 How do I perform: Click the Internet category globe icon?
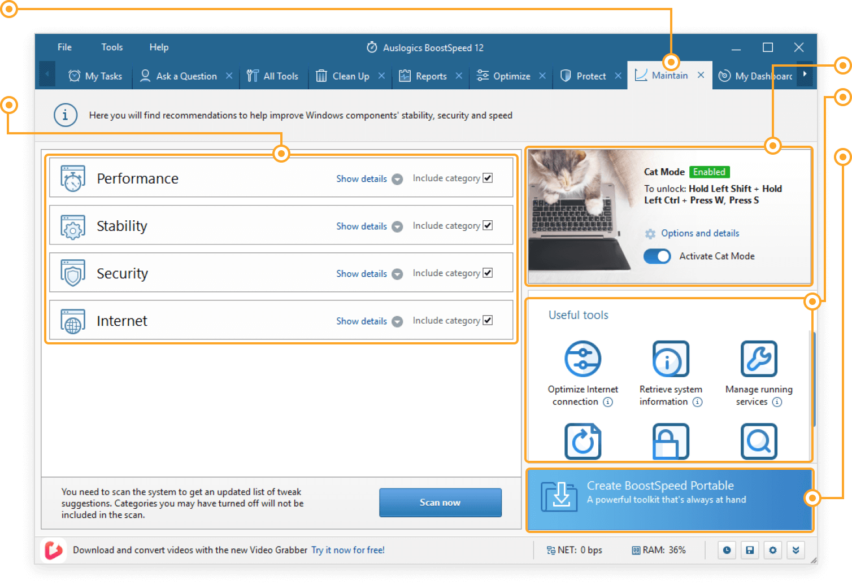73,321
